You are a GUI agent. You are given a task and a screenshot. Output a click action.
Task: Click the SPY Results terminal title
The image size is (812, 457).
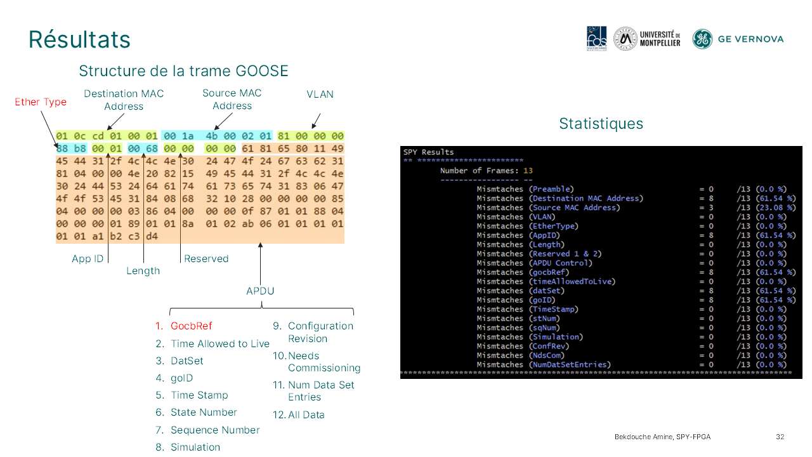429,152
